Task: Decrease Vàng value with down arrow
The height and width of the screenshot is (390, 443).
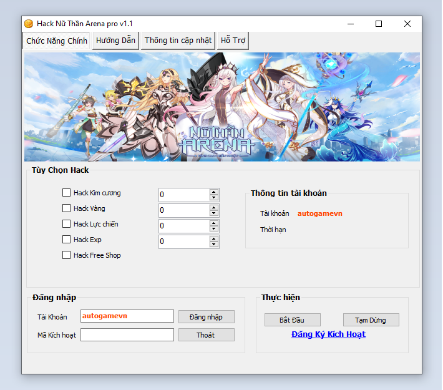Action: [214, 213]
